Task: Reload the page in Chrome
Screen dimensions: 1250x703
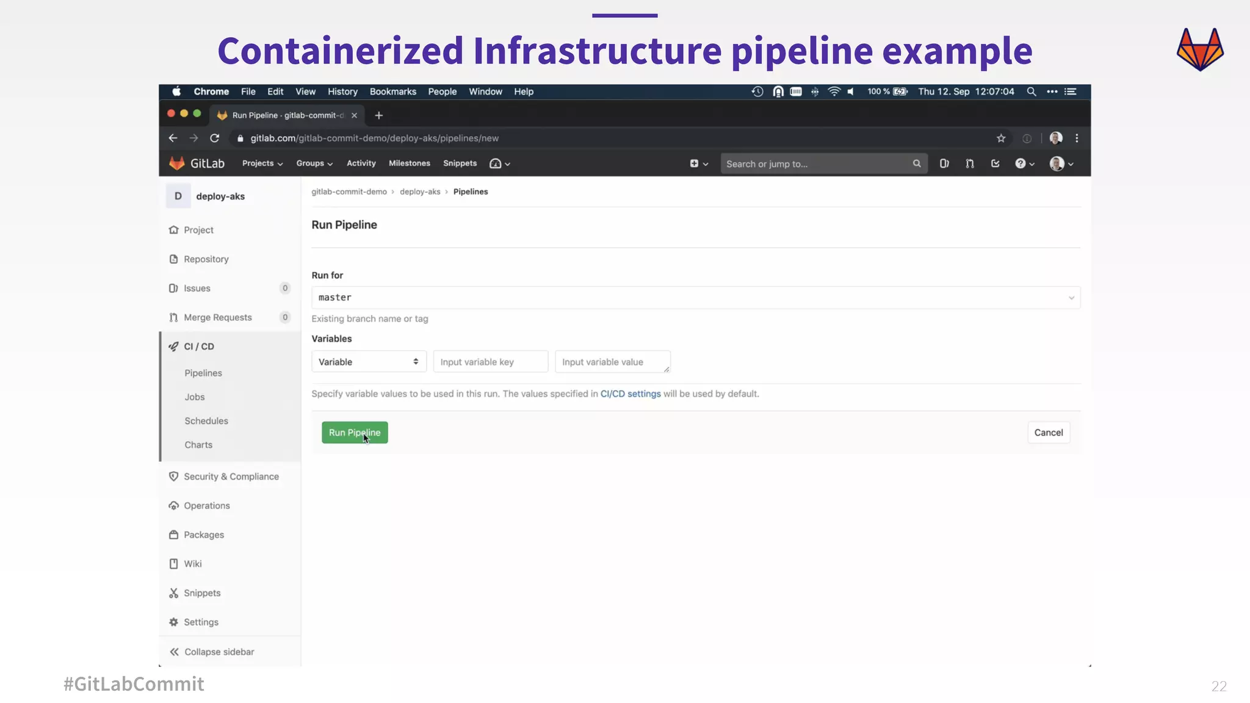Action: click(x=214, y=139)
